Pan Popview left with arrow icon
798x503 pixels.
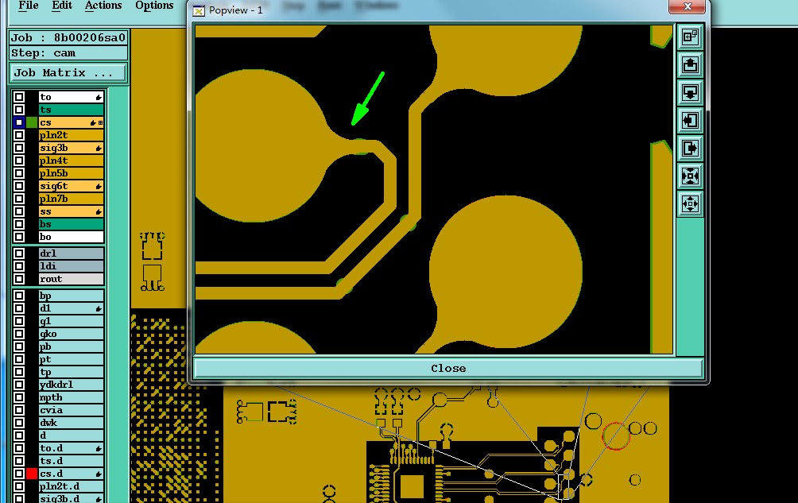pyautogui.click(x=690, y=121)
